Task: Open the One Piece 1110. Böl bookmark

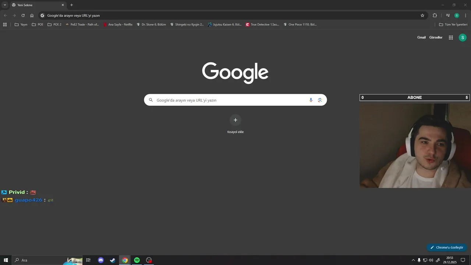Action: point(300,25)
